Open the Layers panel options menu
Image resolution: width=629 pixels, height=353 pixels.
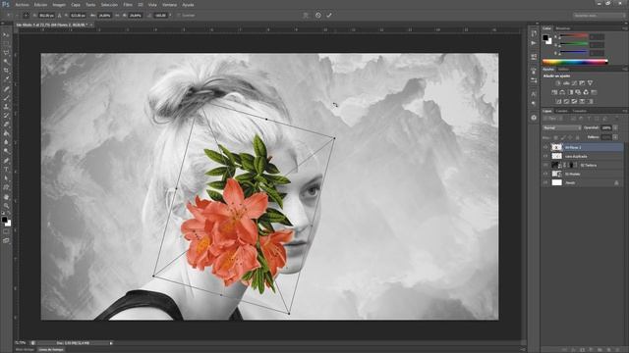pyautogui.click(x=625, y=111)
